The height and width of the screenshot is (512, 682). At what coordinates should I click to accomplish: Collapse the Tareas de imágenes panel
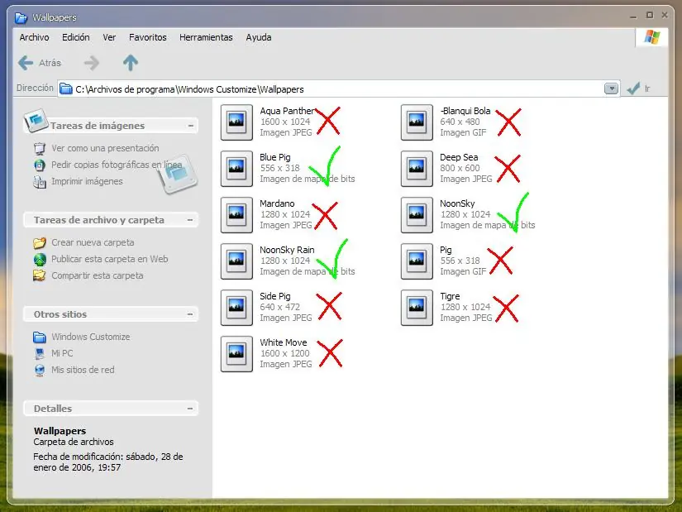(190, 126)
